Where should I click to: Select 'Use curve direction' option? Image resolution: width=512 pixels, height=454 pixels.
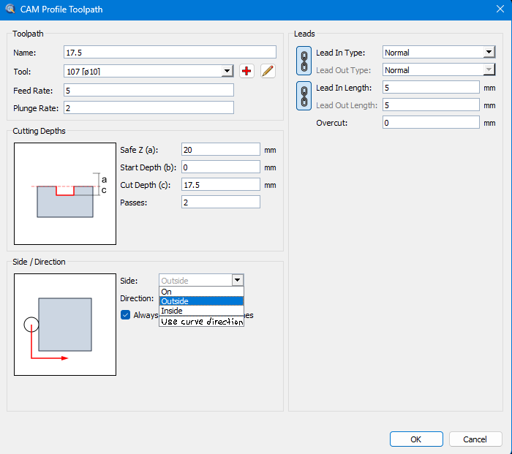coord(201,321)
